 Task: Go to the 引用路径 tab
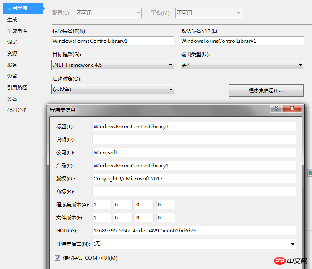[17, 88]
